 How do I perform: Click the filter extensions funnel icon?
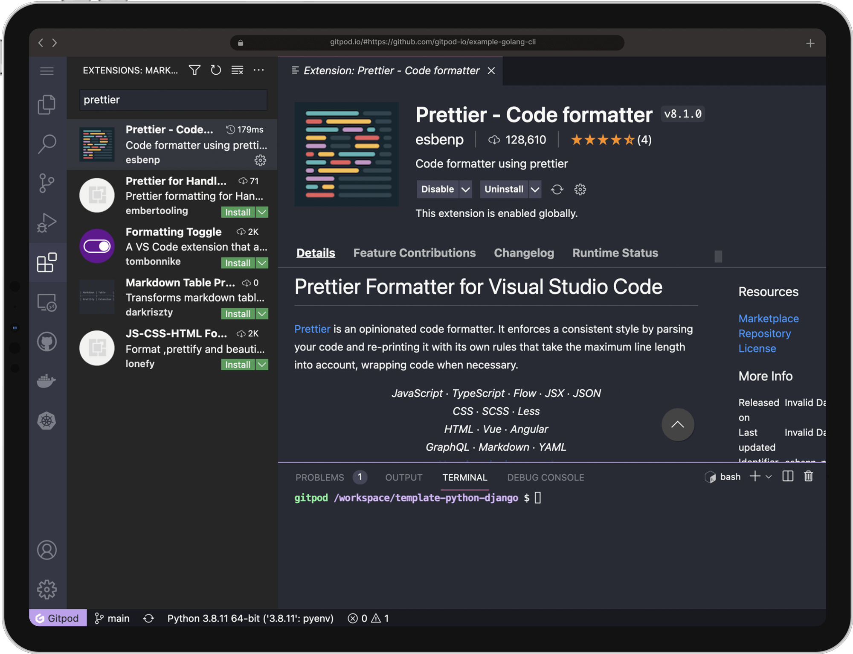click(194, 70)
